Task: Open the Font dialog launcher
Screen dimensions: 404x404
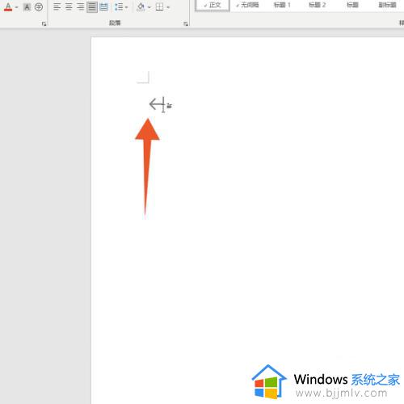Action: pos(44,24)
